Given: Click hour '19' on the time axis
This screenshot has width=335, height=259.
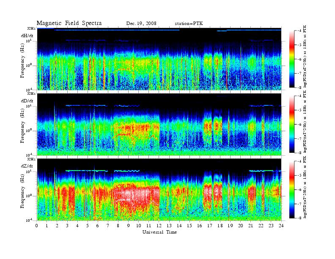Looking at the screenshot, I should tap(230, 226).
